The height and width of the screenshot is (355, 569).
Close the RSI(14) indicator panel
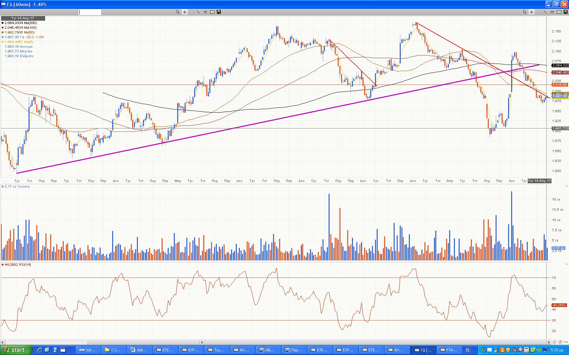pyautogui.click(x=566, y=264)
